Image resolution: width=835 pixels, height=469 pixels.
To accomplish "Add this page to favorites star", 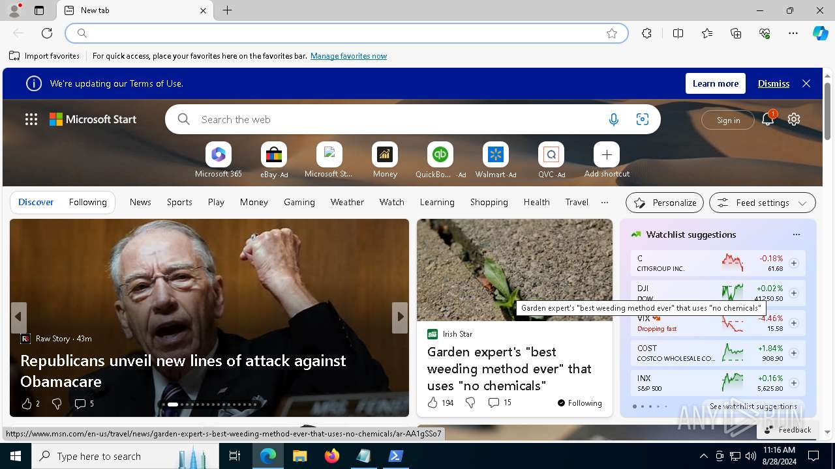I will tap(612, 33).
